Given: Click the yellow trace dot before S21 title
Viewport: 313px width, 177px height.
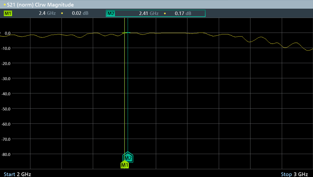Looking at the screenshot, I should coord(5,5).
